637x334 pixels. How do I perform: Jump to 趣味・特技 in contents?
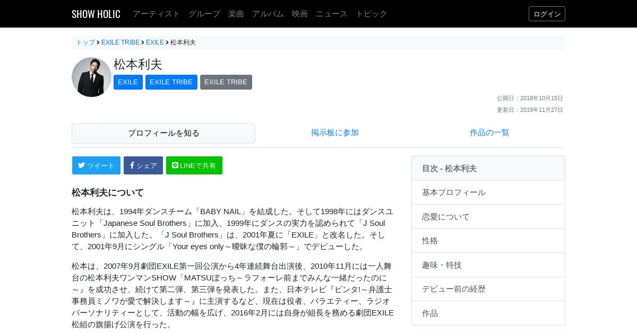tap(488, 265)
